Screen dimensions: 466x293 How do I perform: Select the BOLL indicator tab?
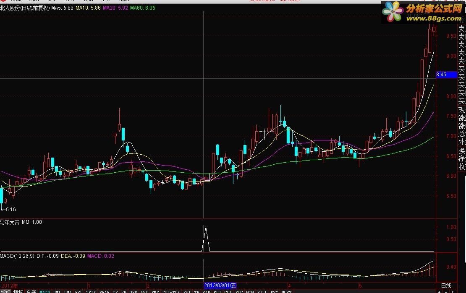coord(262,291)
